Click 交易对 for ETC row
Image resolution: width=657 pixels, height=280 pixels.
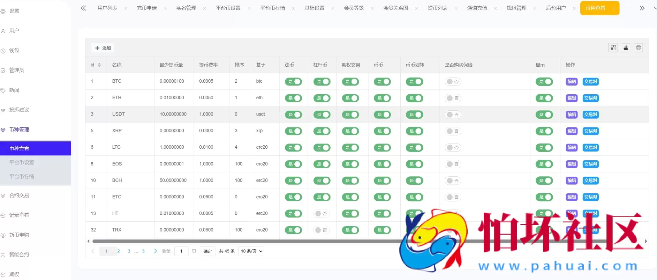[591, 197]
